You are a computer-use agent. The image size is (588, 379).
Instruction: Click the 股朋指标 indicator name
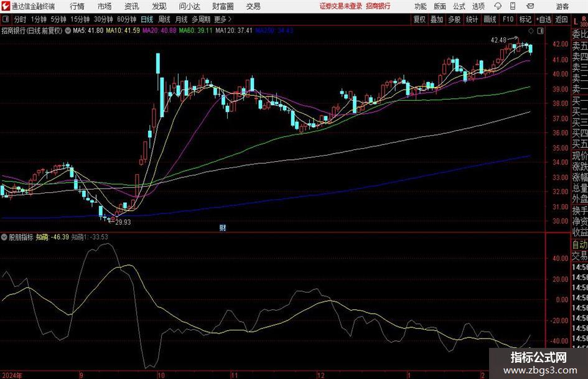pos(21,236)
